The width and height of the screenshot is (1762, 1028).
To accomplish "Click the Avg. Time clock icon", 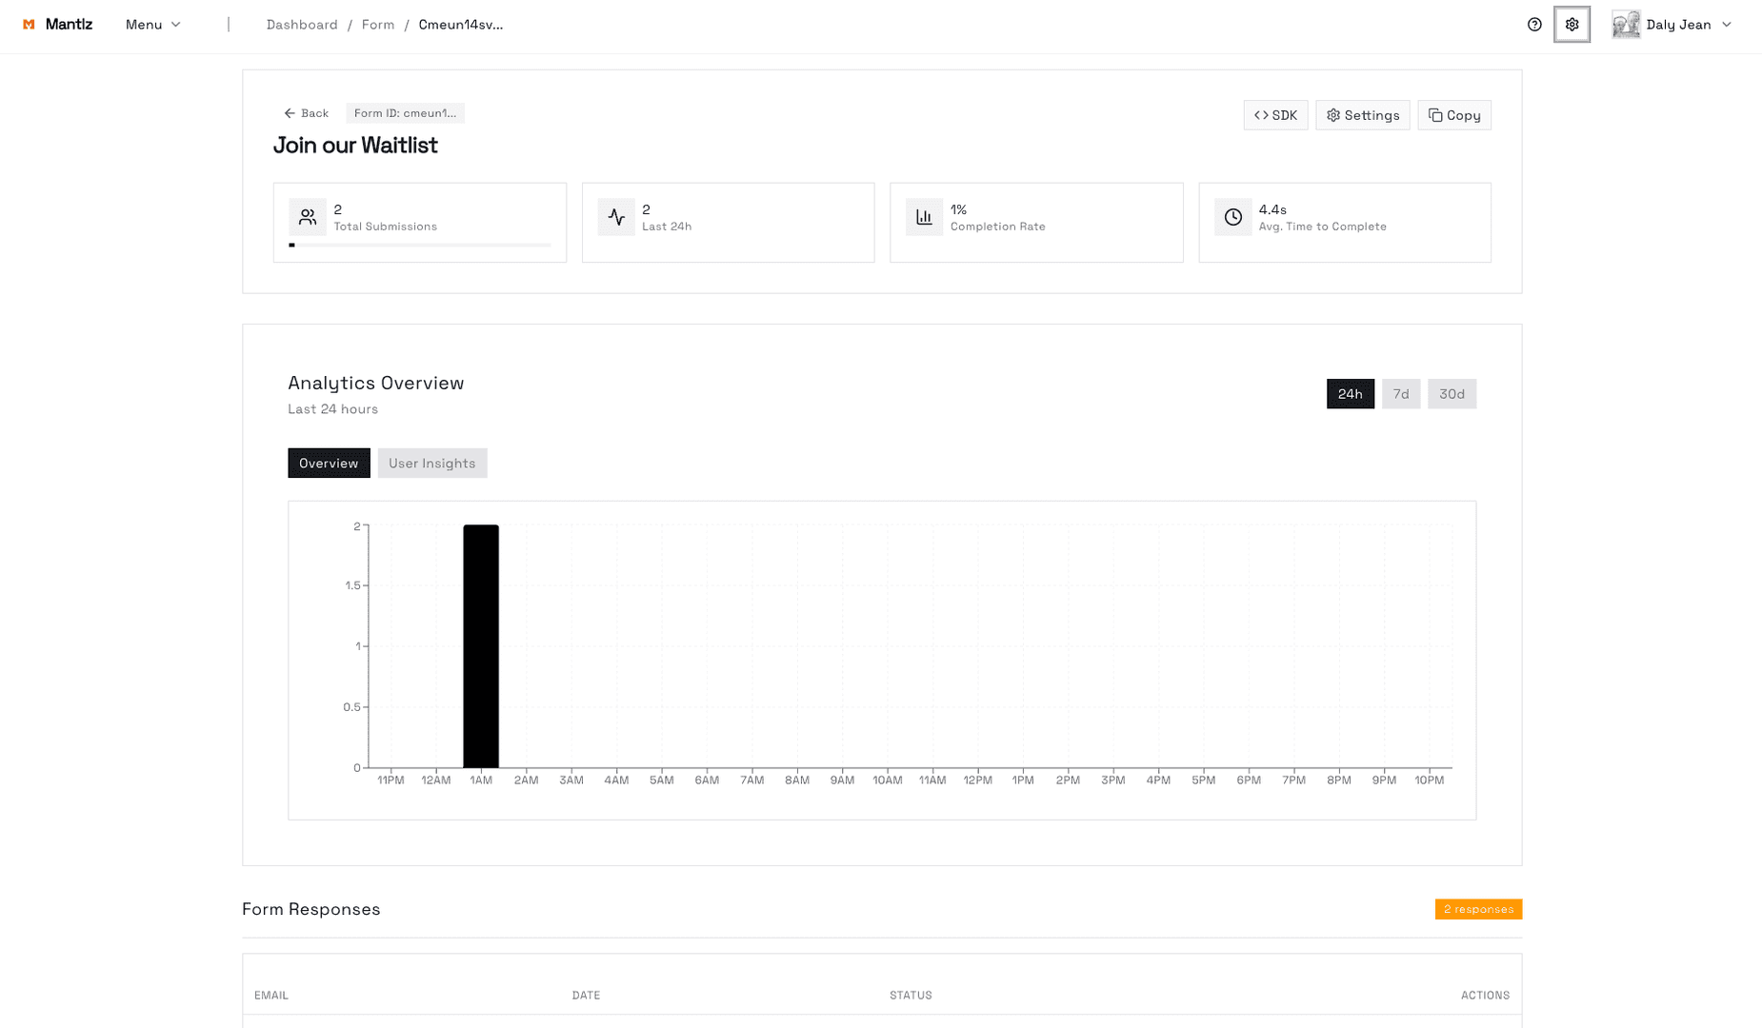I will click(x=1232, y=217).
